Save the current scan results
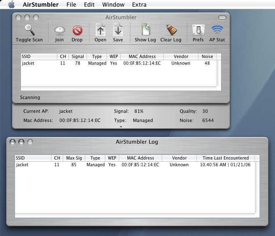Image resolution: width=275 pixels, height=236 pixels. coord(118,30)
